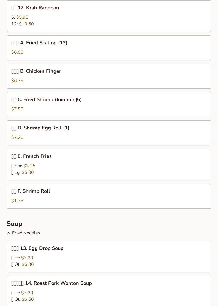This screenshot has width=218, height=306.
Task: Click the $2.25 Shrimp Egg Roll price
Action: [x=17, y=137]
